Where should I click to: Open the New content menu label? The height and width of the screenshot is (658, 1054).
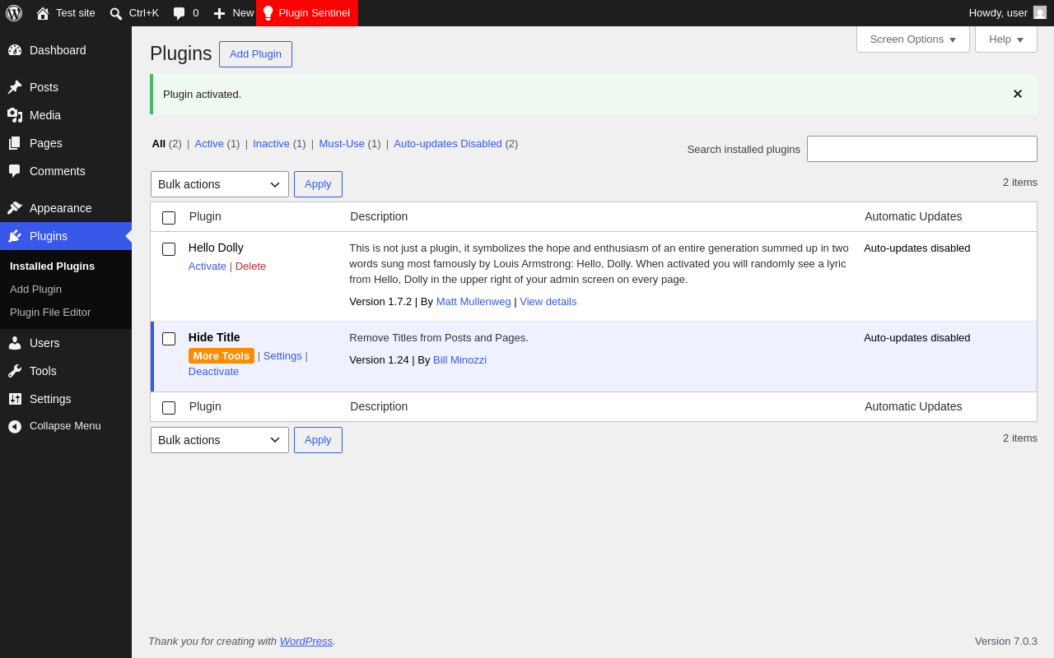[x=243, y=12]
